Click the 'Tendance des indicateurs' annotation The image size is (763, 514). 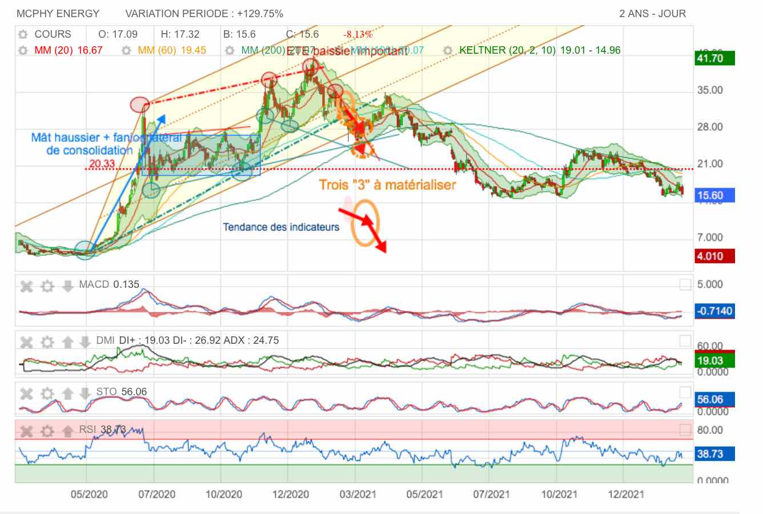click(281, 227)
